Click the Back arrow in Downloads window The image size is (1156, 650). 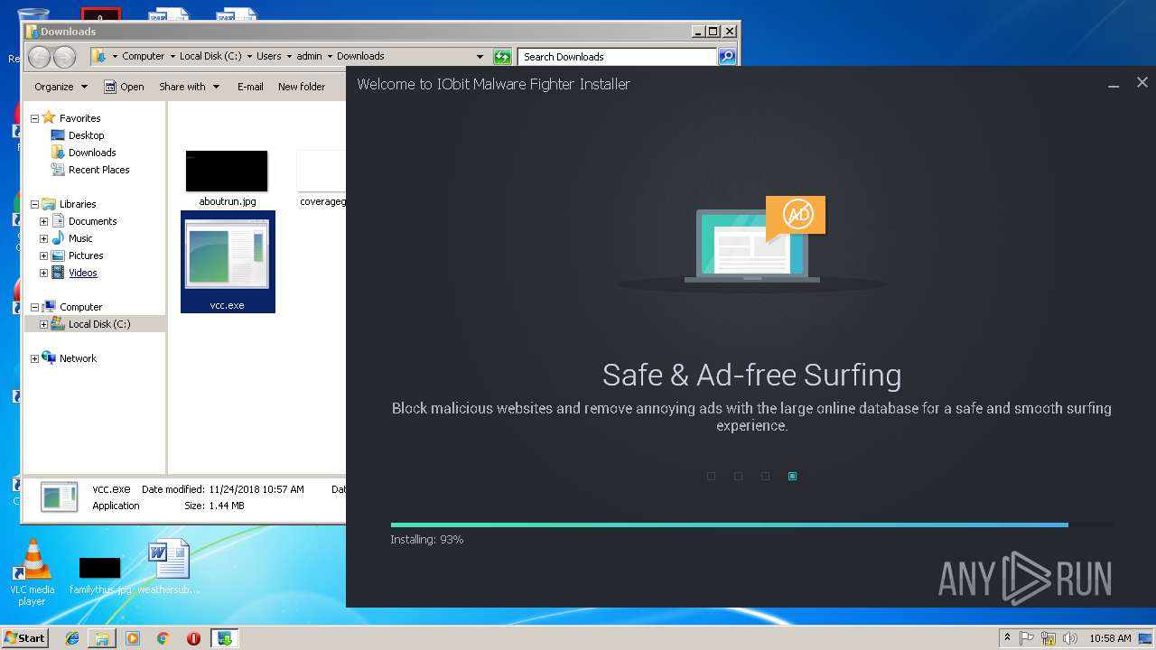40,57
